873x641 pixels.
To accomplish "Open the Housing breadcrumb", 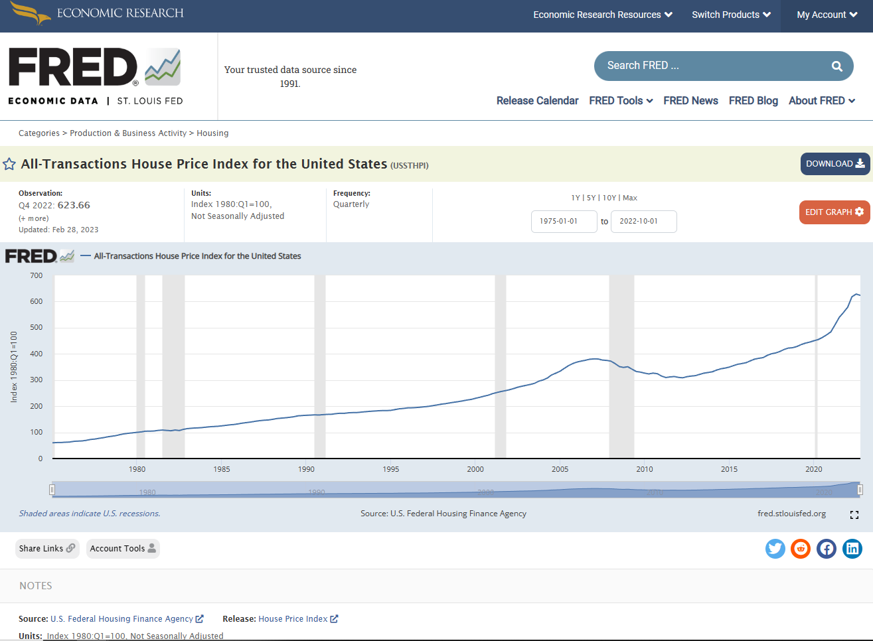I will 212,133.
